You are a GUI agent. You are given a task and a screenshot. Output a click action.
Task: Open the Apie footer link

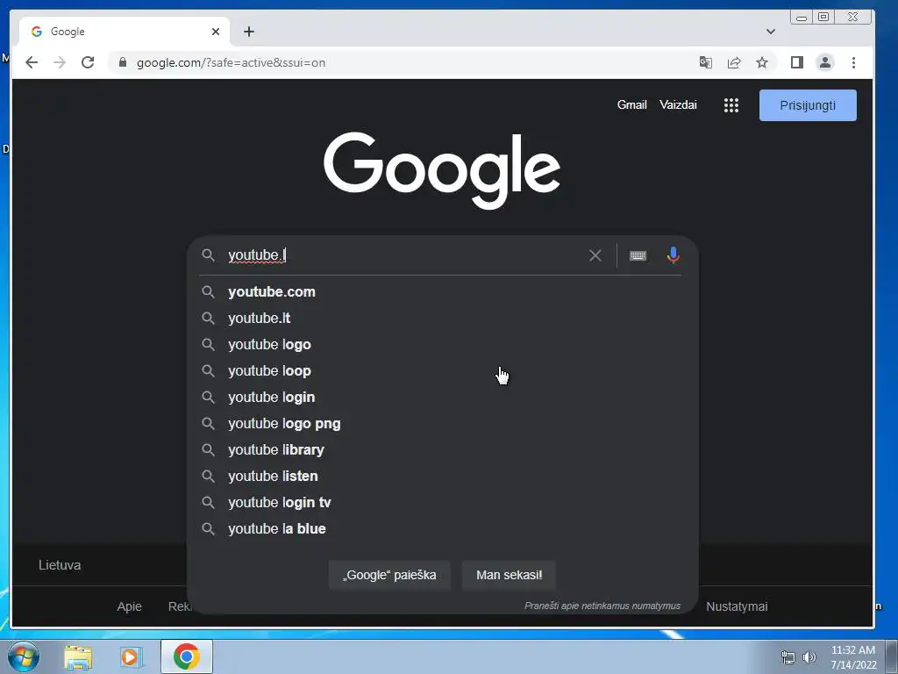(x=130, y=606)
